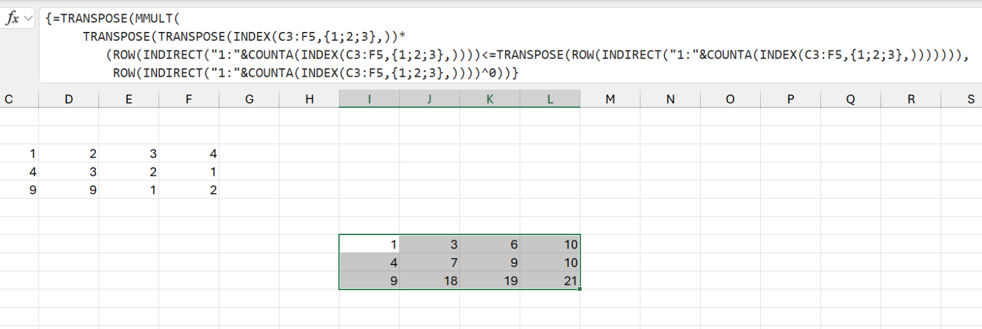Click fill handle at selection's bottom-right corner

[580, 289]
